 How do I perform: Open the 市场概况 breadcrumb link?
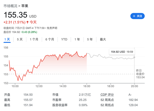10,6
